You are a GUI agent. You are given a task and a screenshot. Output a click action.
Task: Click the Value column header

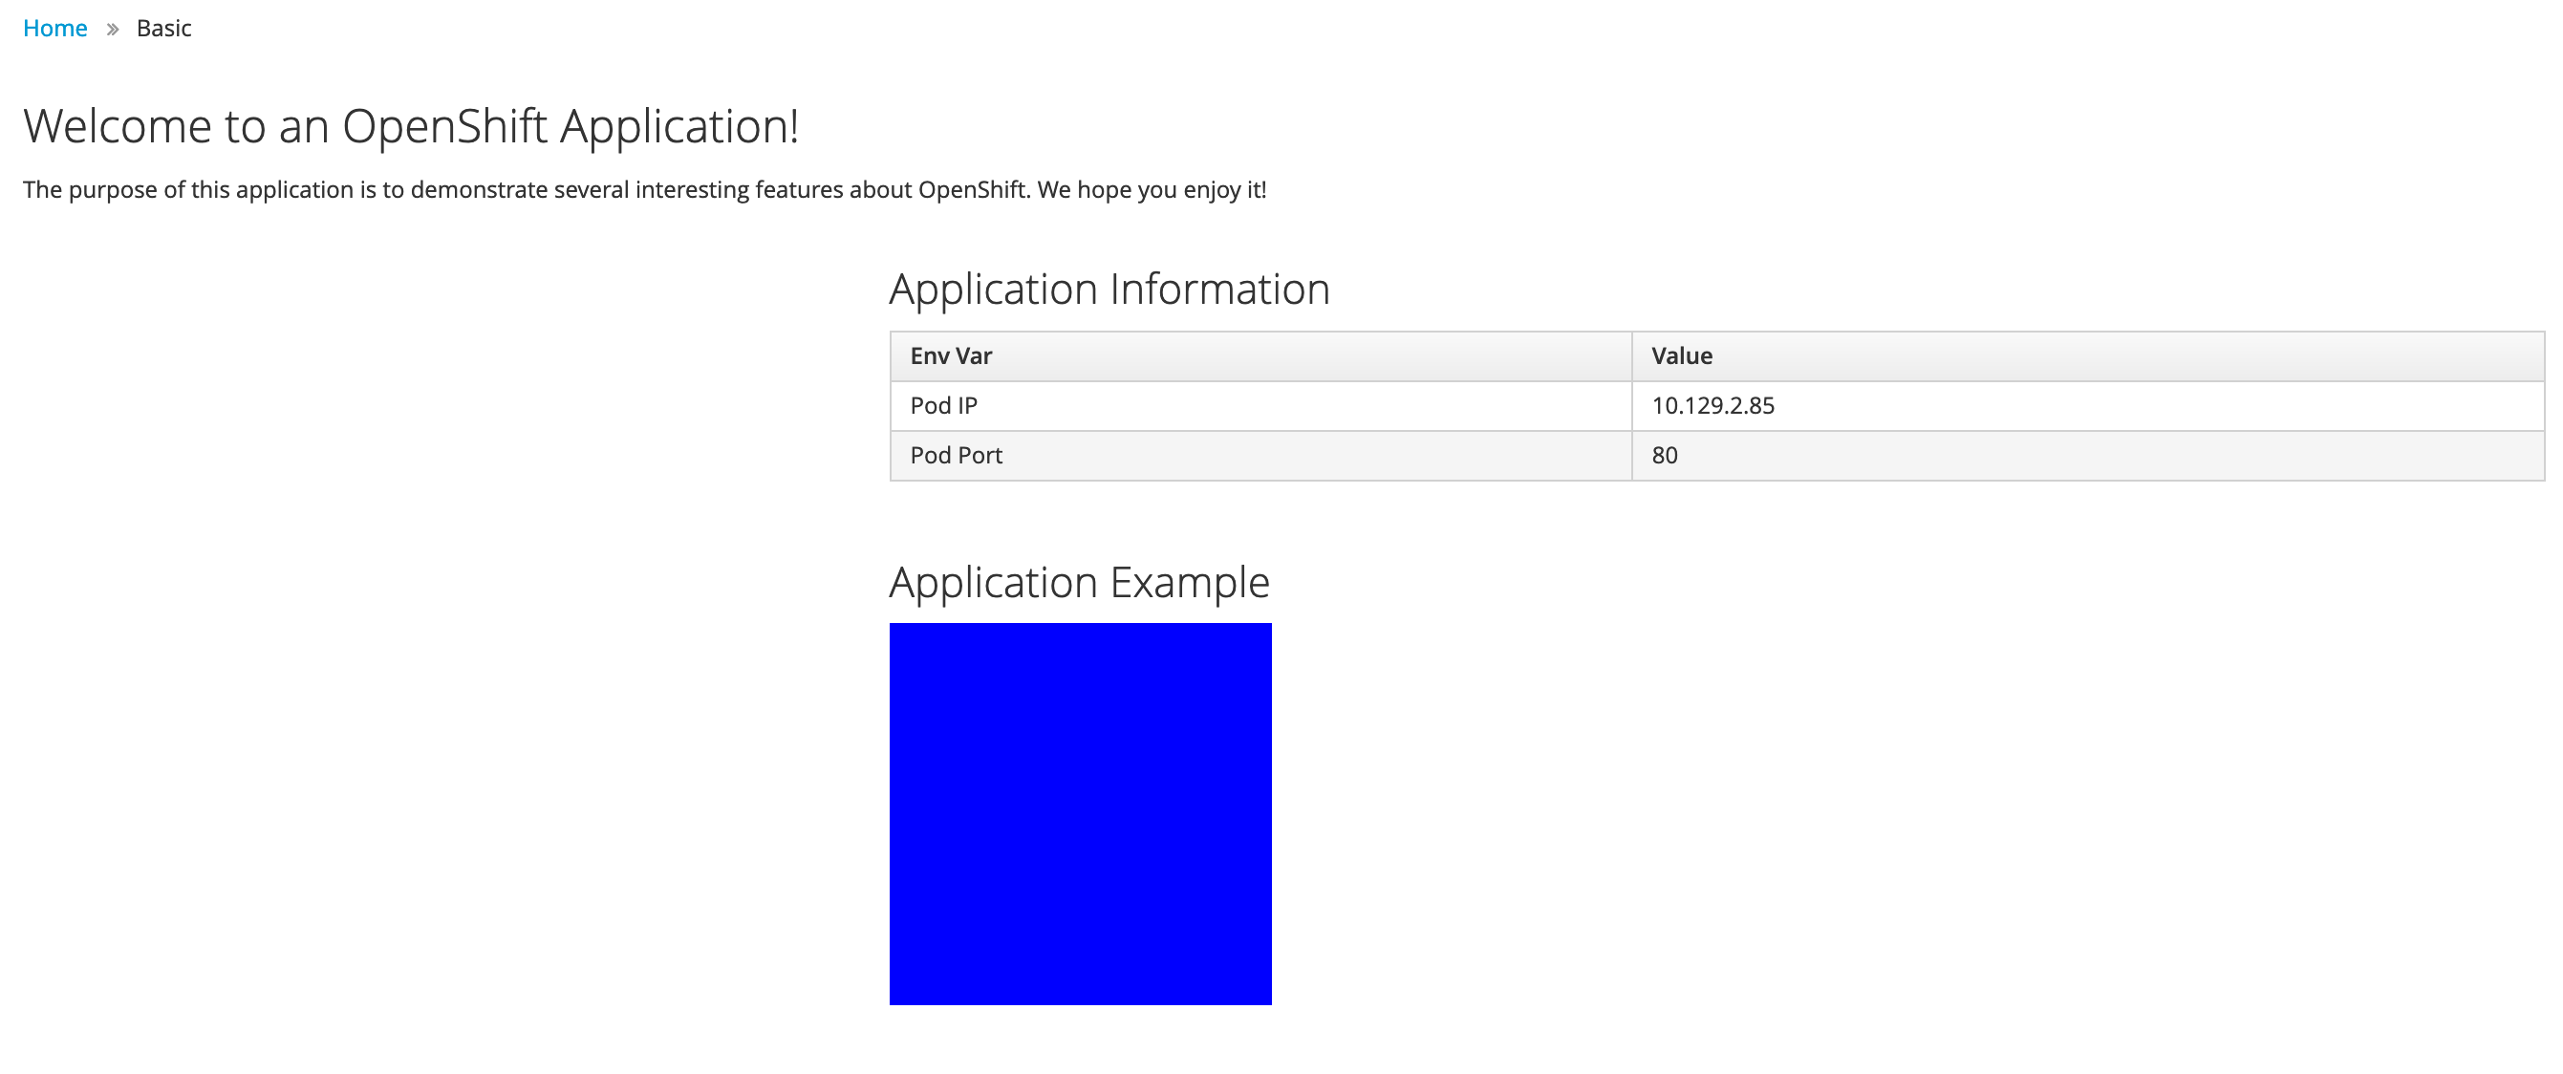tap(1681, 356)
